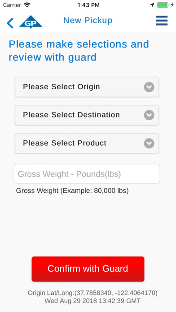
Task: Open the Please Select Destination dropdown
Action: (x=87, y=115)
